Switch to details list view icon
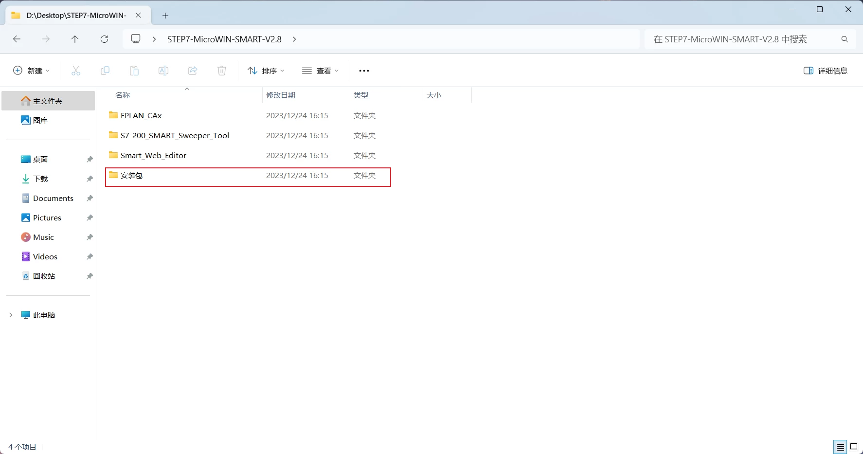Viewport: 863px width, 454px height. 840,447
